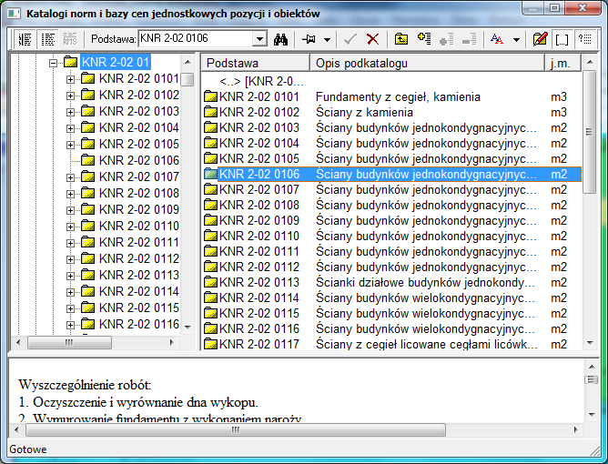Expand KNR 2-02 0103 in the tree
The image size is (608, 464).
coord(71,111)
